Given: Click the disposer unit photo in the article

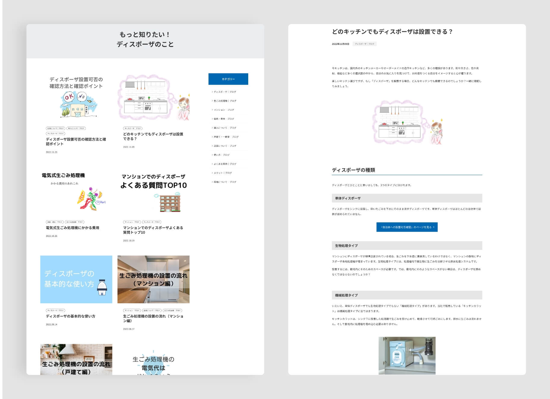Looking at the screenshot, I should pos(407,356).
